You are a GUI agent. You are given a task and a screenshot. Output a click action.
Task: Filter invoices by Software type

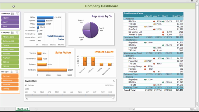[x=10, y=84]
